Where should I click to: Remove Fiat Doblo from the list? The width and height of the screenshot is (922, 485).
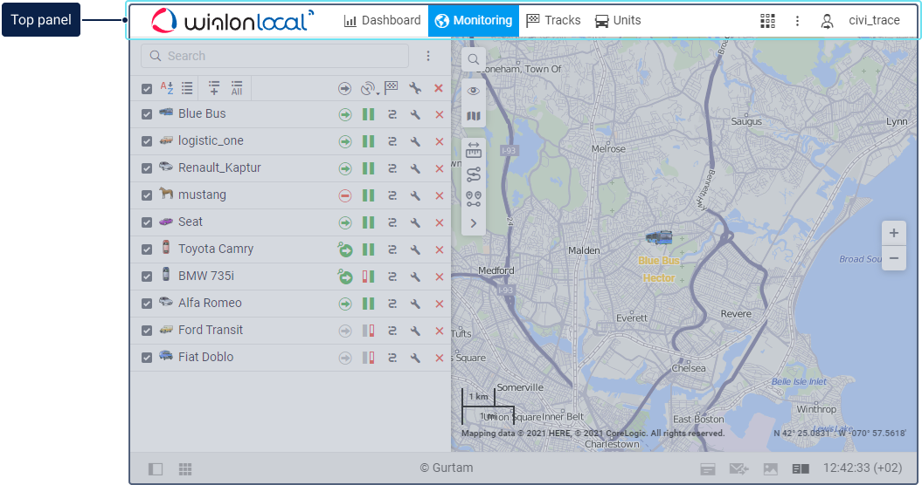440,358
